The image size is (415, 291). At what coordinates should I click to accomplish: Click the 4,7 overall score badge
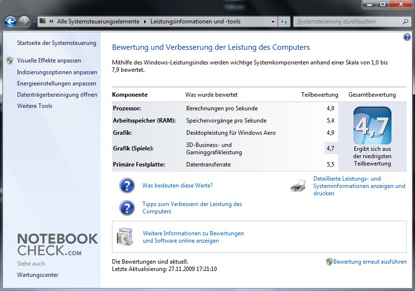click(x=372, y=125)
